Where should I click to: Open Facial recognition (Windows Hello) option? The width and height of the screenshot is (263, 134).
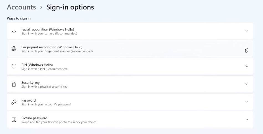point(48,29)
